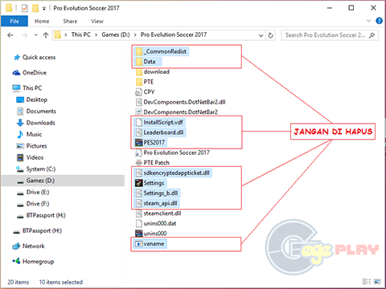Screen dimensions: 386x289
Task: Select sdkencryptedappticket.dll file icon
Action: click(138, 173)
